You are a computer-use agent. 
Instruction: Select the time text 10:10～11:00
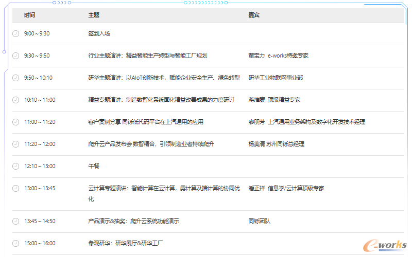point(40,100)
